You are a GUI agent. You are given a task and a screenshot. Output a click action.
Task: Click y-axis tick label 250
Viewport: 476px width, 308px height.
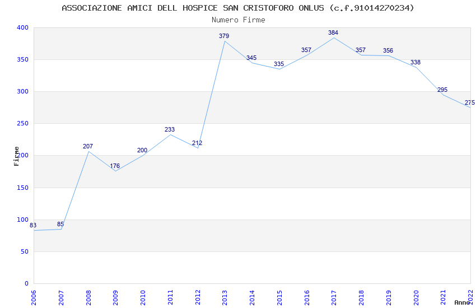click(x=22, y=124)
